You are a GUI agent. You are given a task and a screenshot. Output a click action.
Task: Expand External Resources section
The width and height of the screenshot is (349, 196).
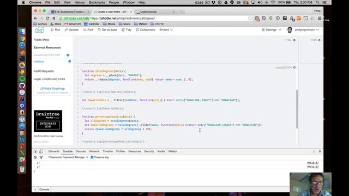pyautogui.click(x=47, y=47)
